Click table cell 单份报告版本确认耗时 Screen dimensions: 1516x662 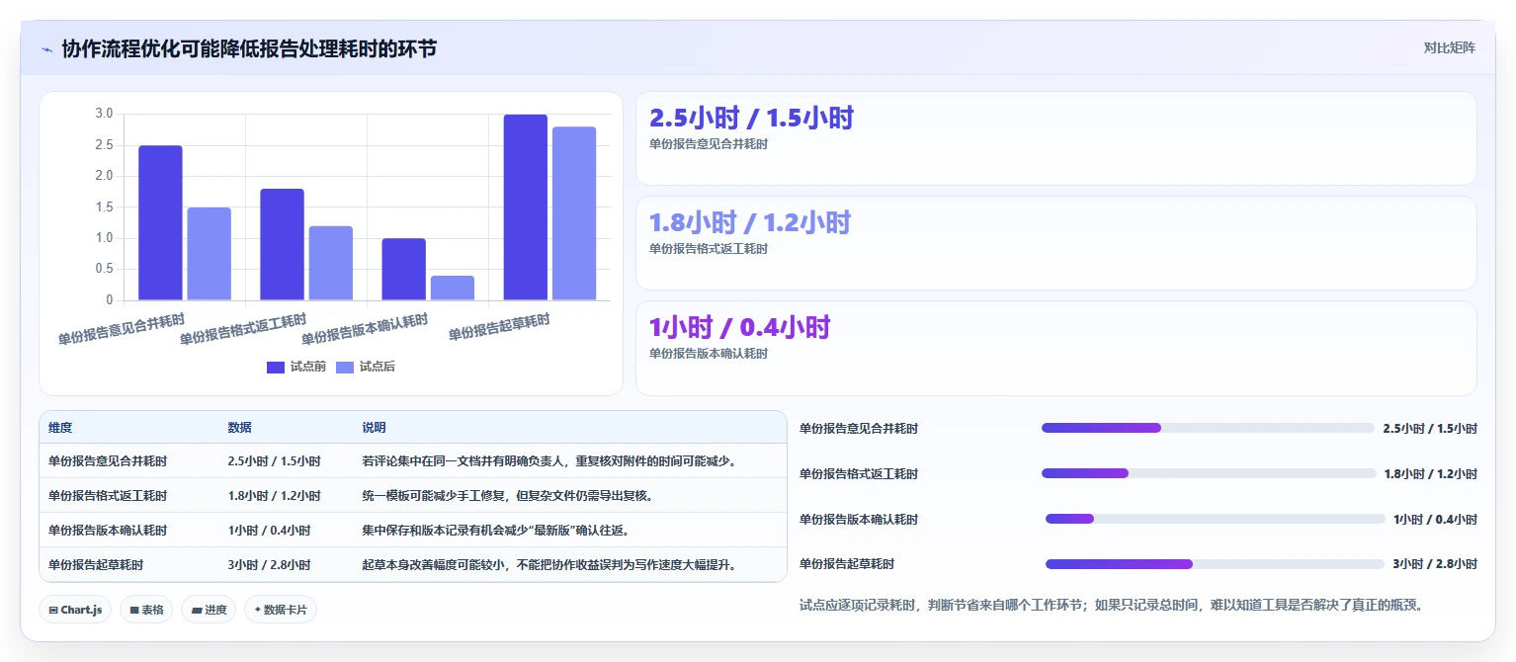coord(108,531)
